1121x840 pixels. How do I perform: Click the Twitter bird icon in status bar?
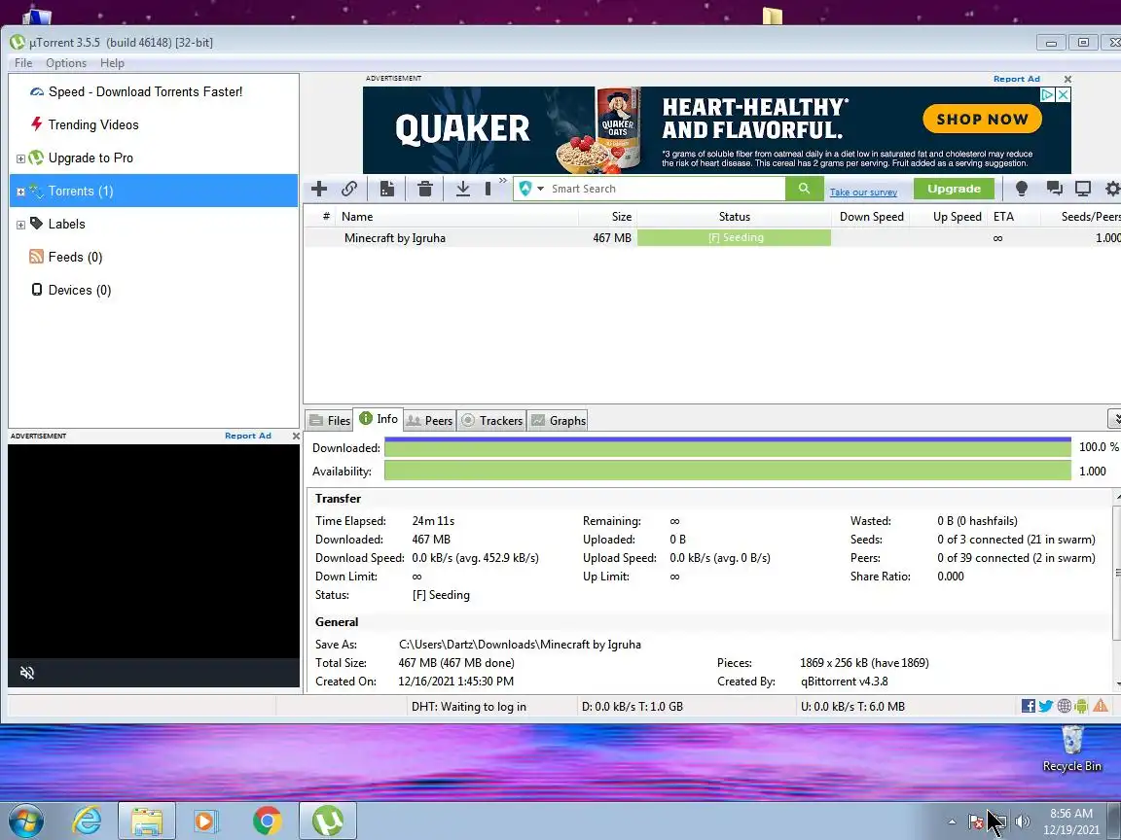click(x=1045, y=707)
